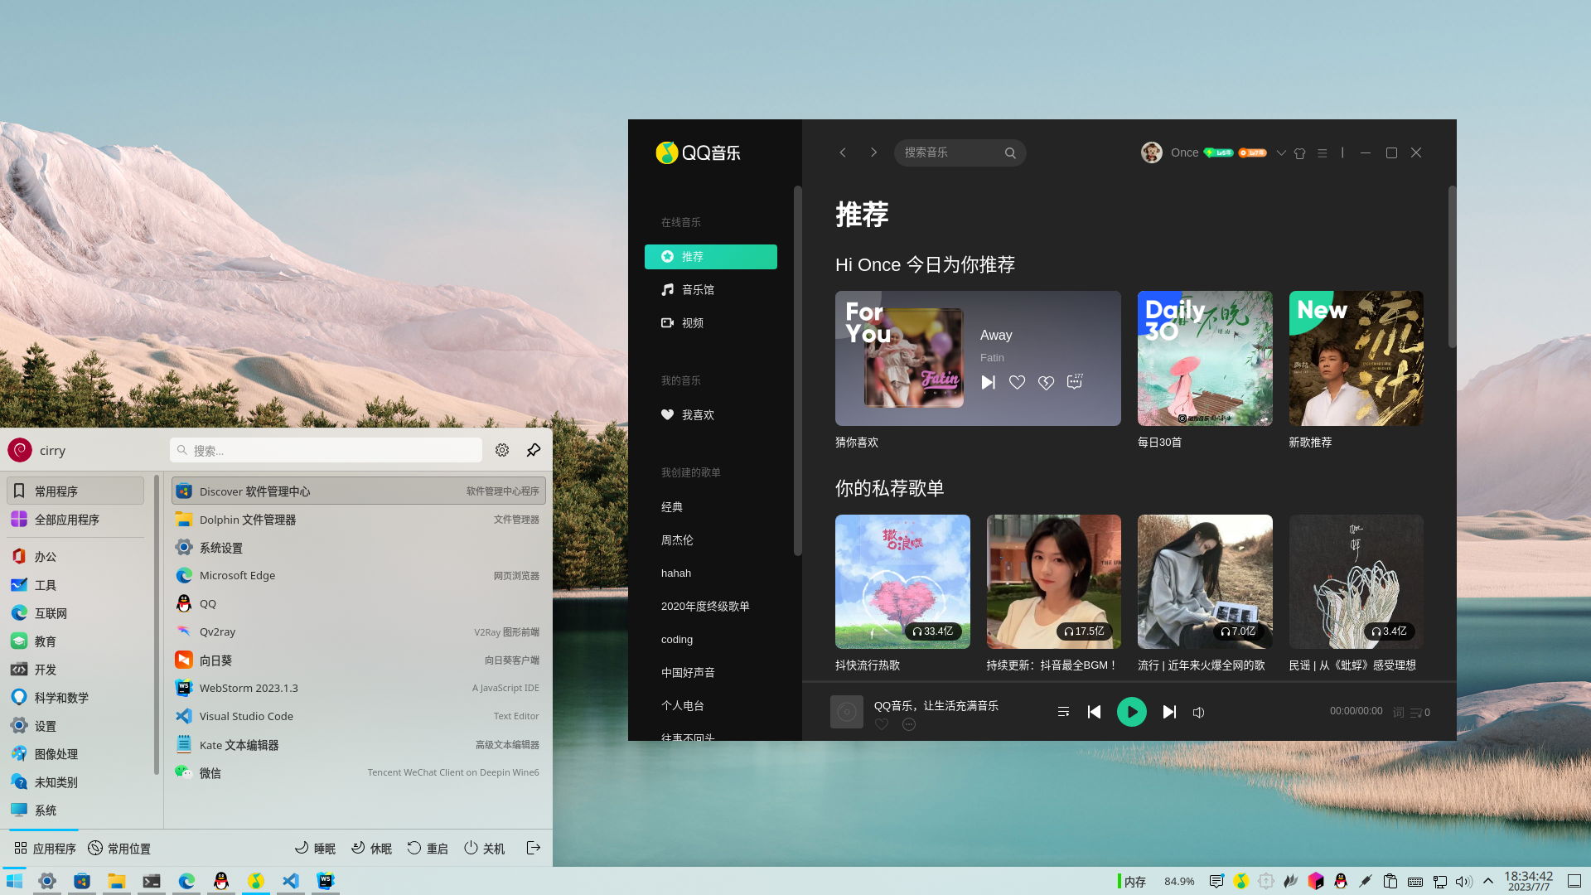1591x895 pixels.
Task: Play next For You song icon
Action: coord(988,382)
